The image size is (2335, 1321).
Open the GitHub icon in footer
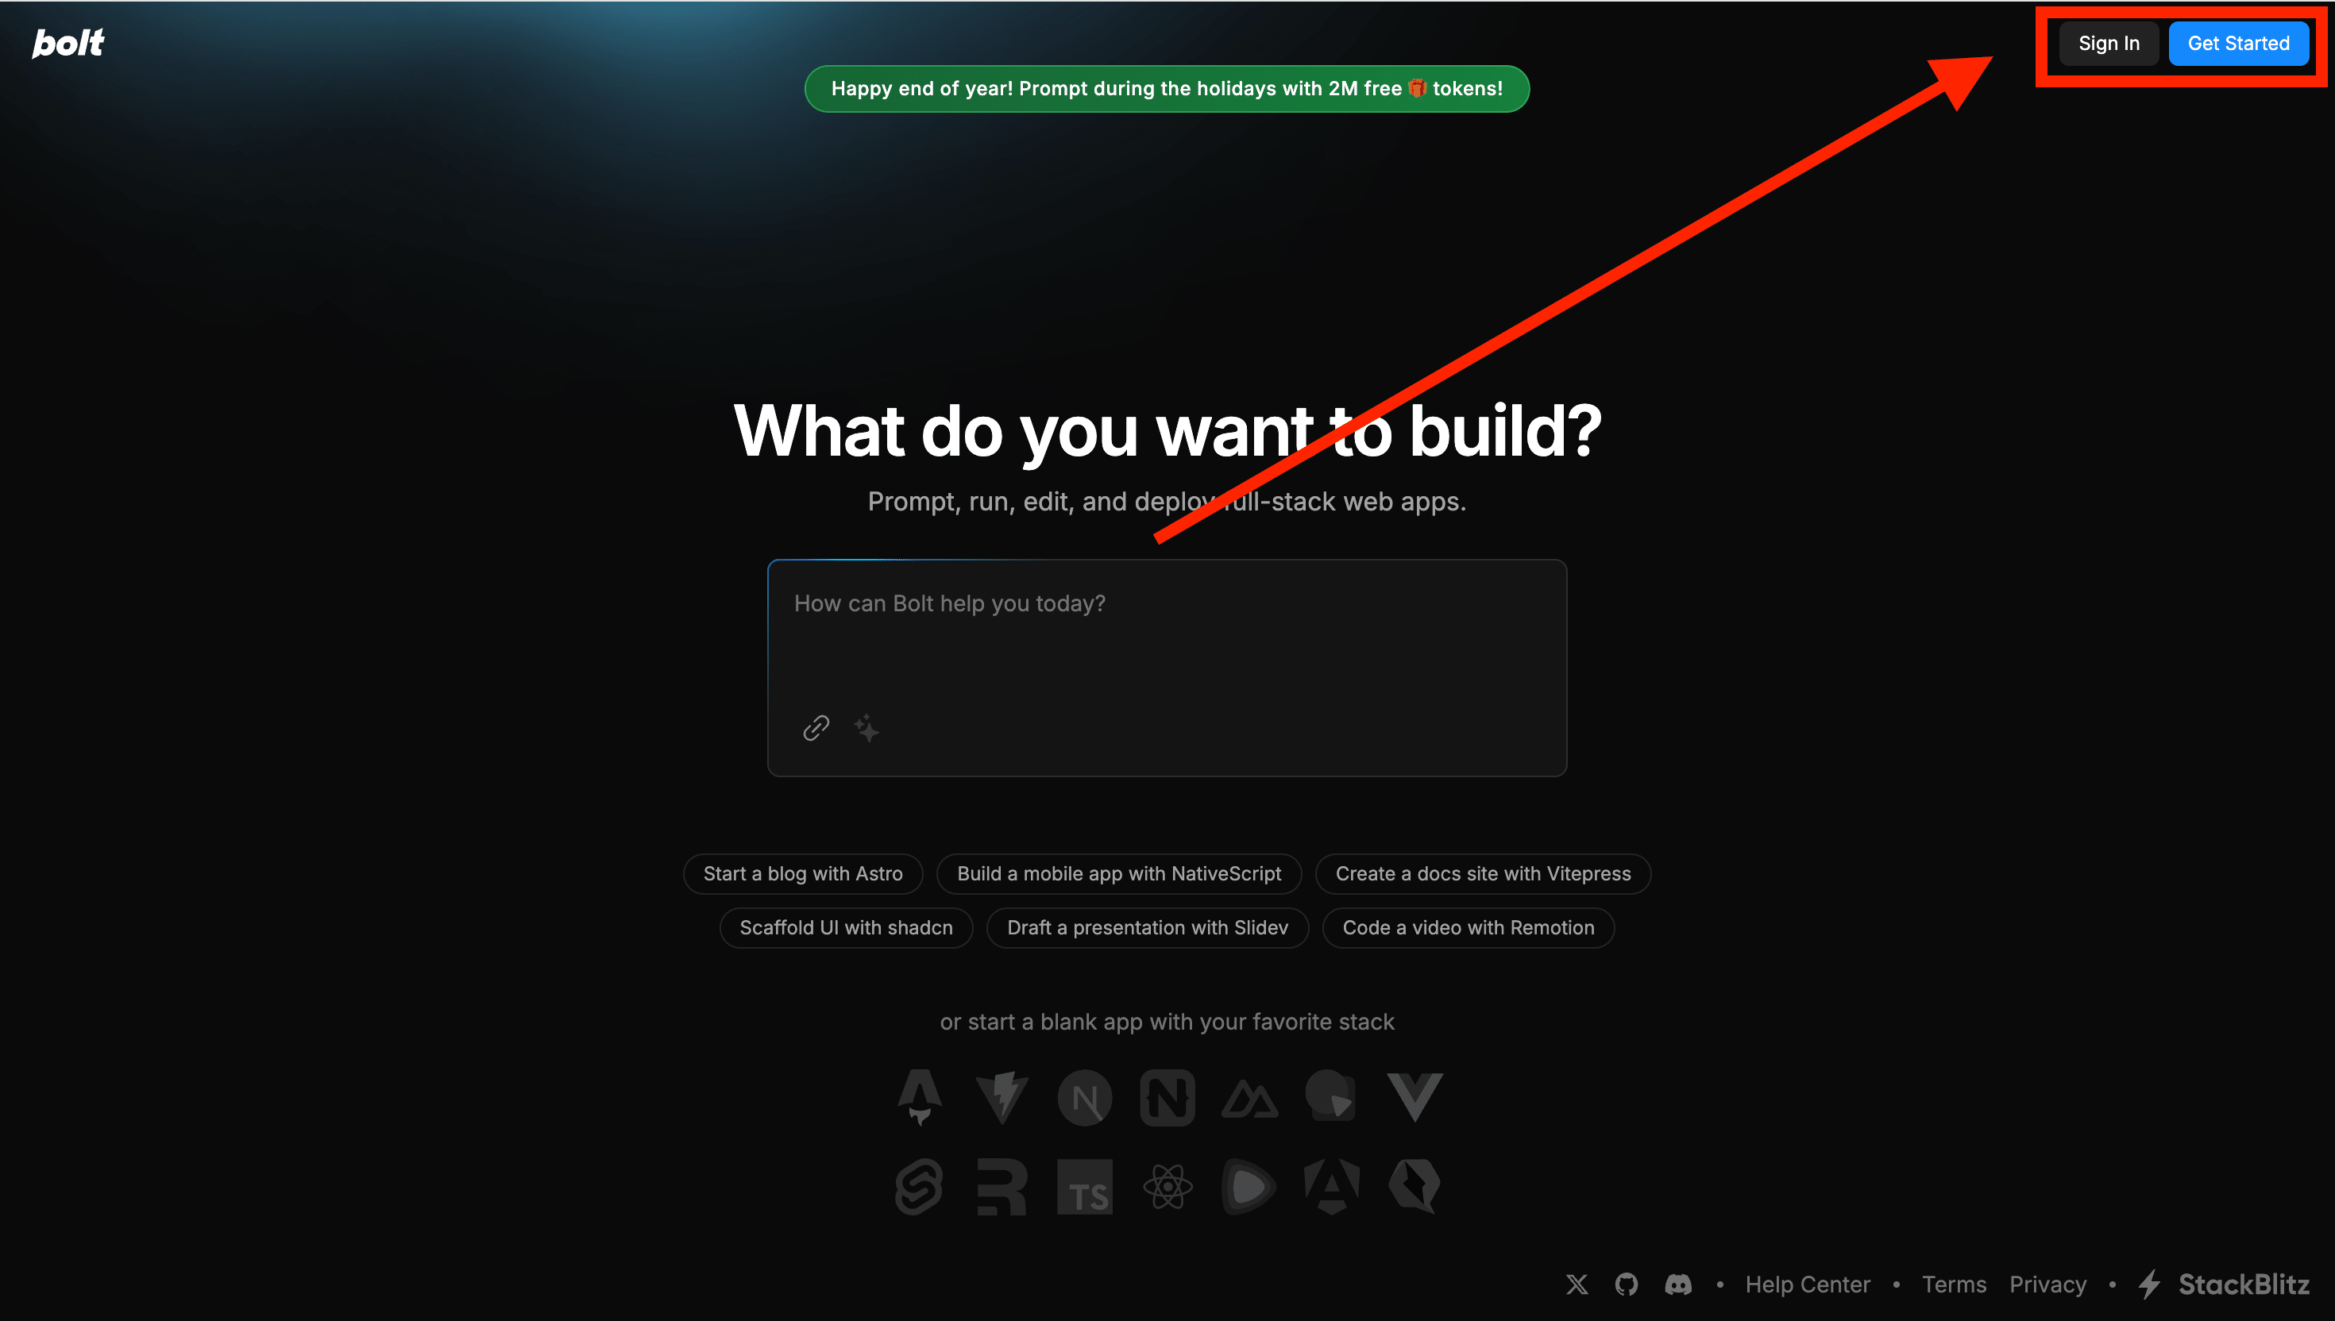1627,1284
